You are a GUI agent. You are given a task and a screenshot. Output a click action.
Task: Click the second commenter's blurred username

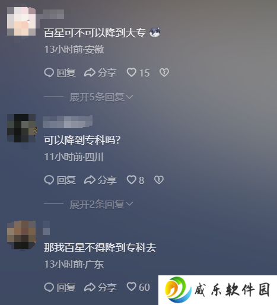(68, 122)
